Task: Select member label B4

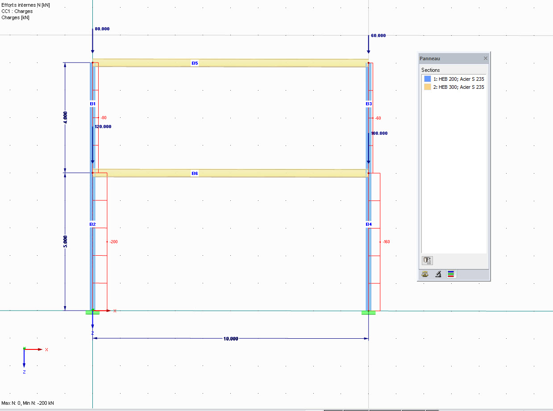Action: (x=369, y=224)
